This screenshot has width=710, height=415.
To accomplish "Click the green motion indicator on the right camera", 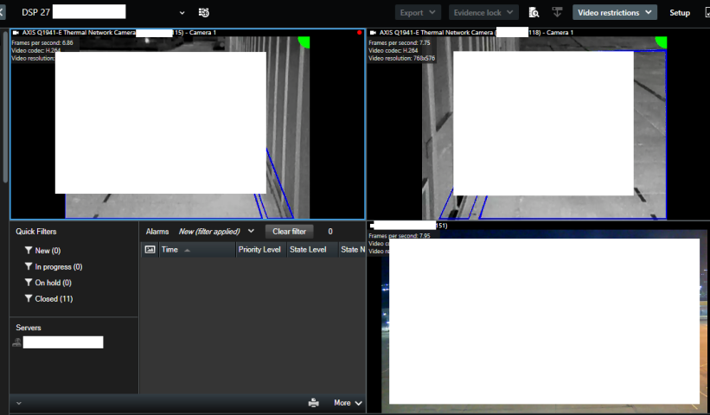I will [662, 41].
